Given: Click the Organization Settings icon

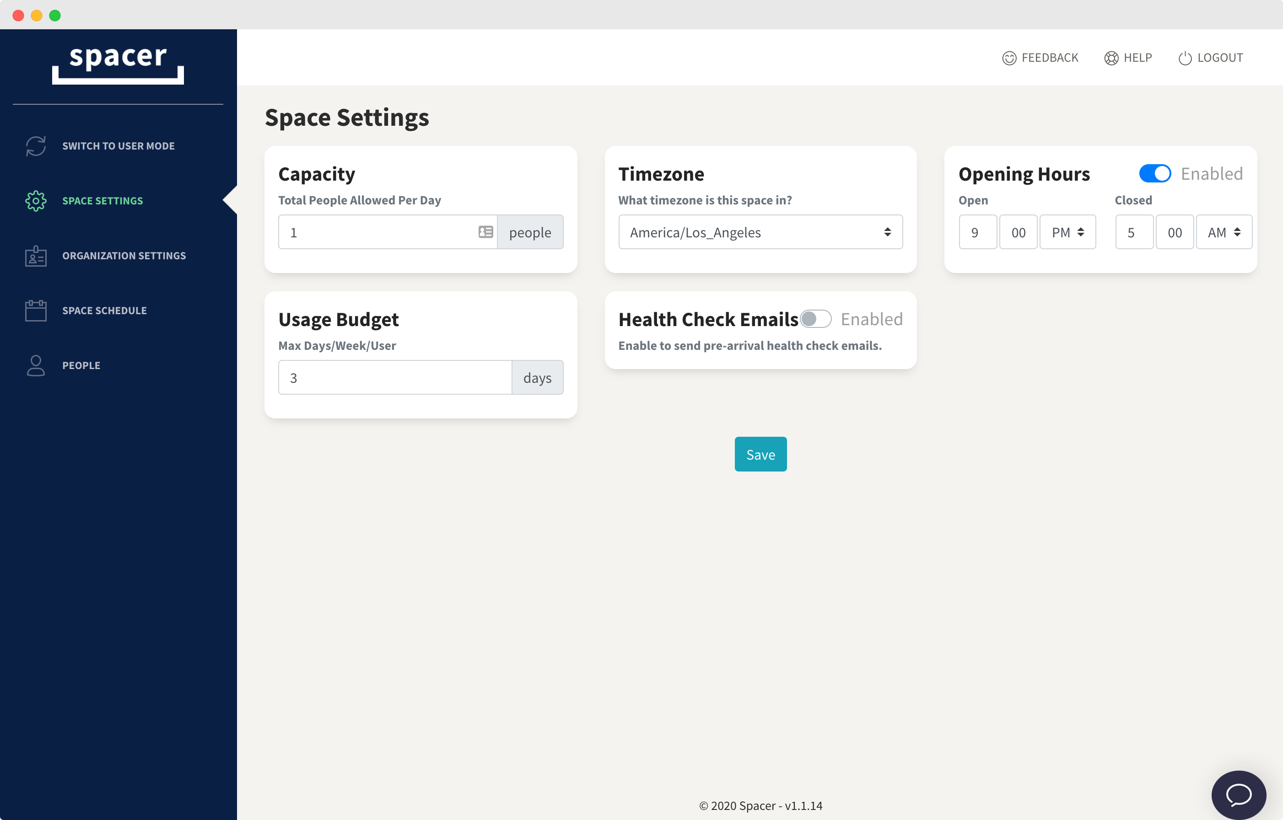Looking at the screenshot, I should pyautogui.click(x=36, y=255).
